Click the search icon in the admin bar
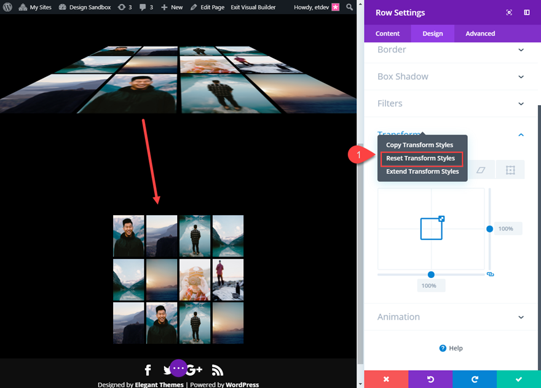The width and height of the screenshot is (541, 388). coord(349,7)
